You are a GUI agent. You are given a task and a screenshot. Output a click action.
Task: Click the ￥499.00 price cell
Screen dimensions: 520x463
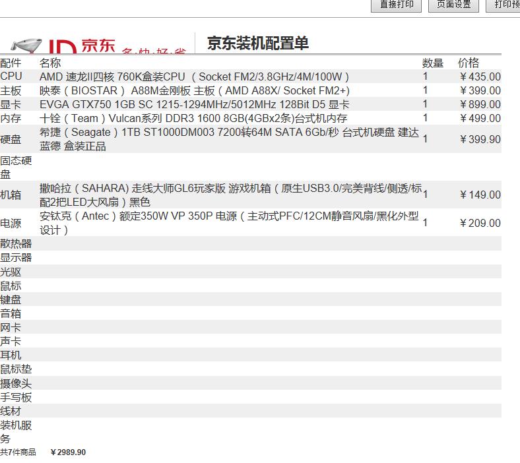pos(480,118)
